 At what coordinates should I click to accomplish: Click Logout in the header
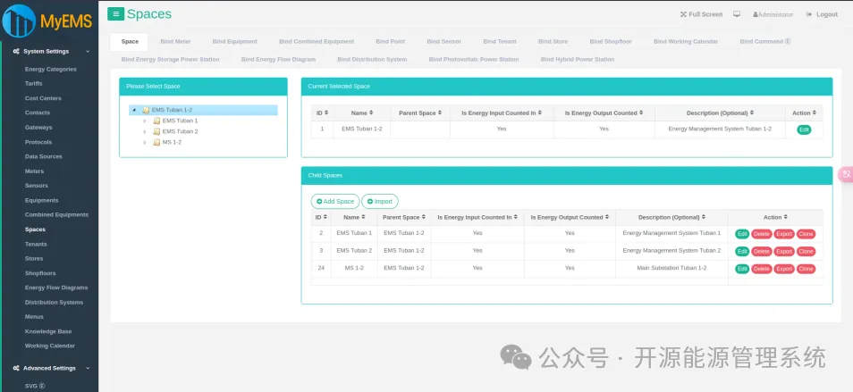(822, 14)
